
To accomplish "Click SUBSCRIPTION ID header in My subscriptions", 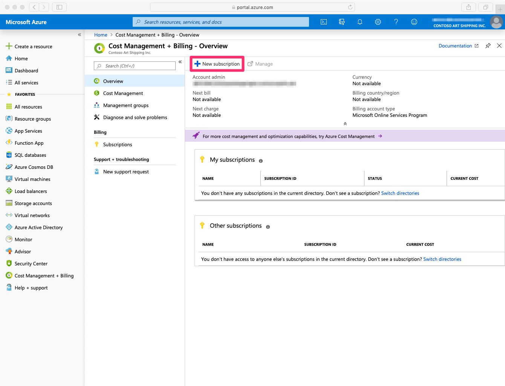I will point(280,178).
